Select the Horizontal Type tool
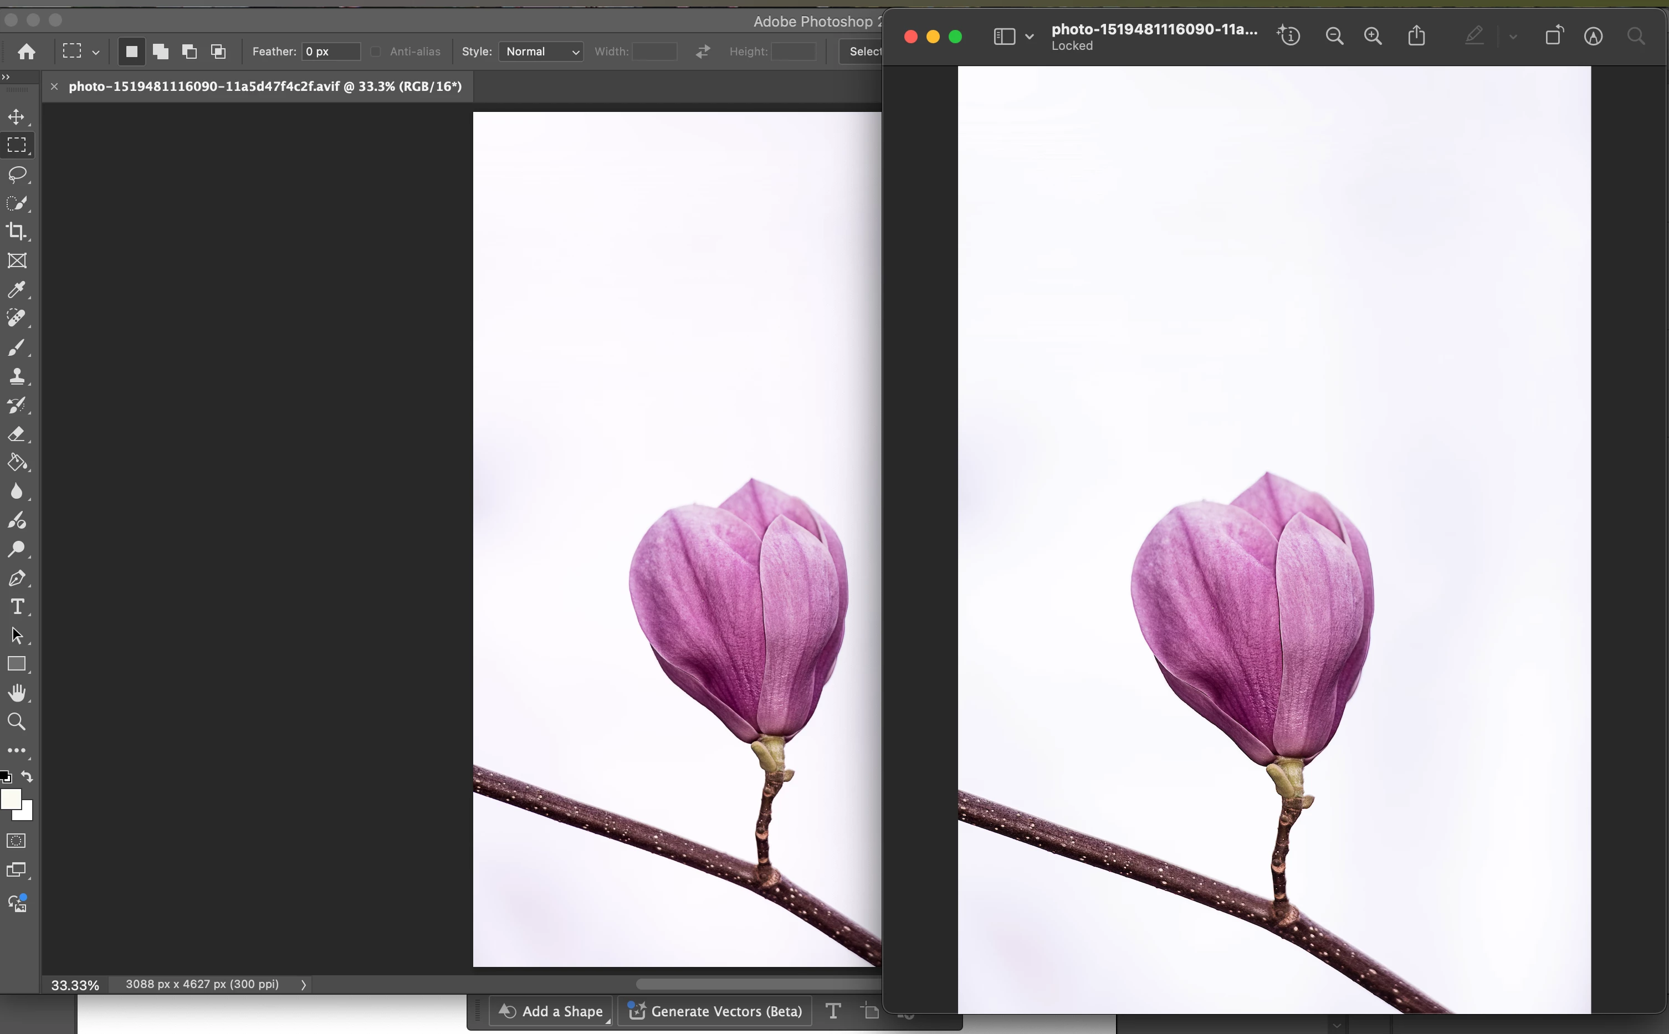 (17, 607)
